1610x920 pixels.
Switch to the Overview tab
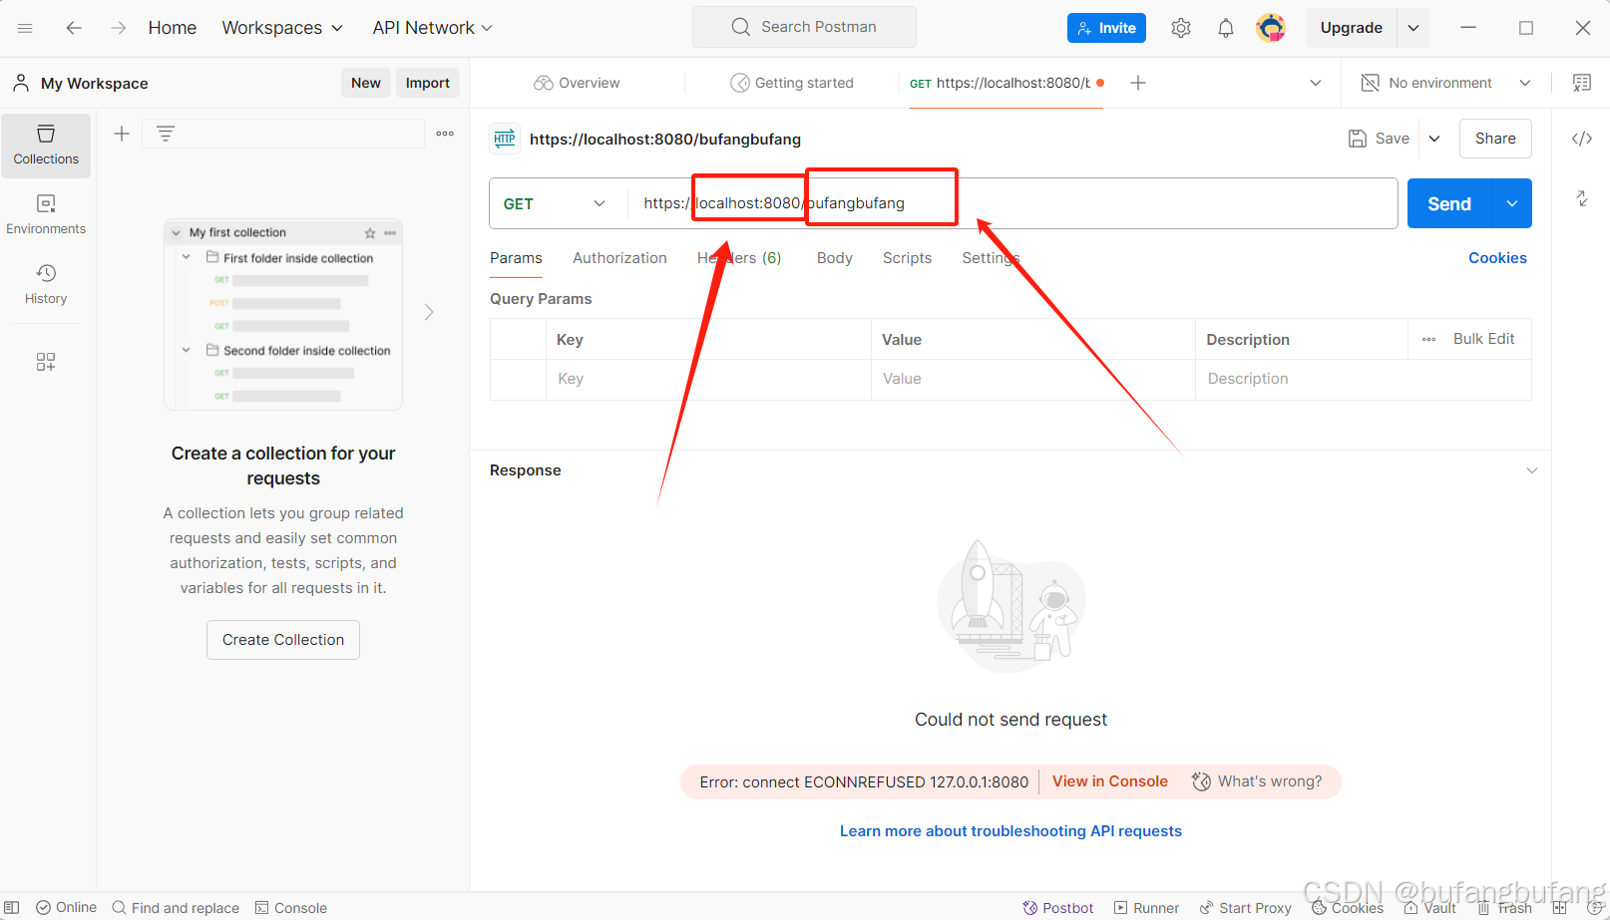(577, 83)
